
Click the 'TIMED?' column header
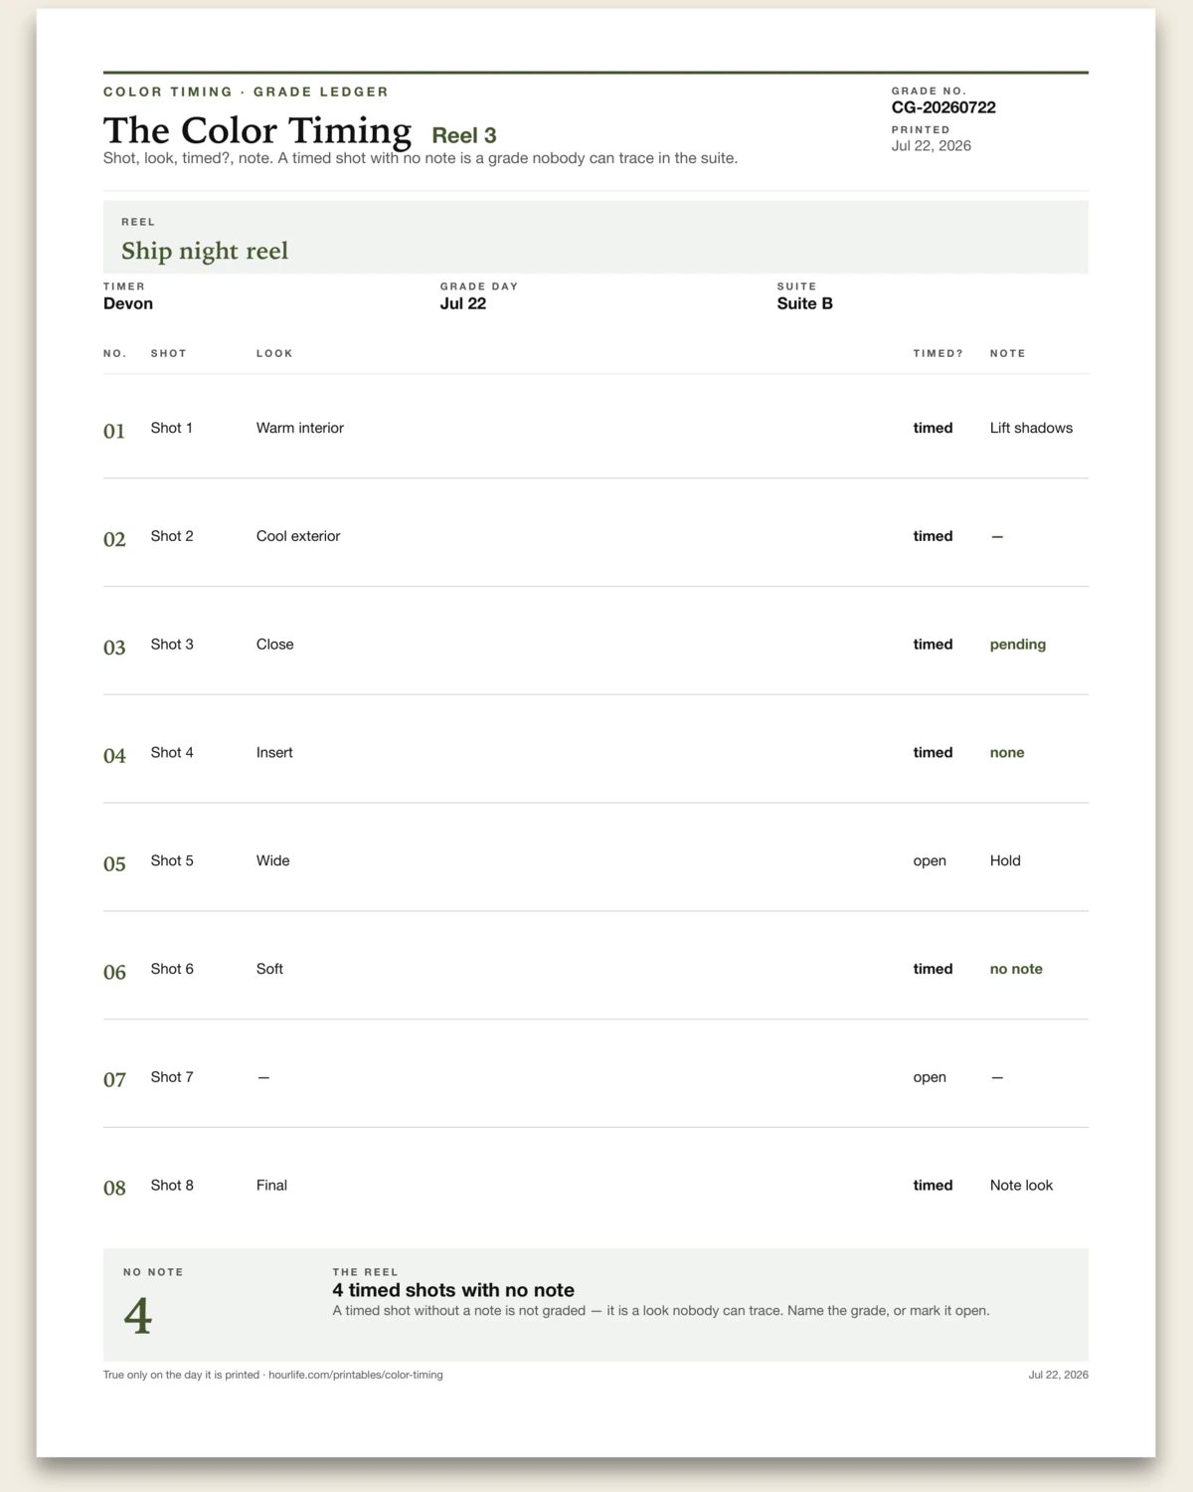[938, 353]
